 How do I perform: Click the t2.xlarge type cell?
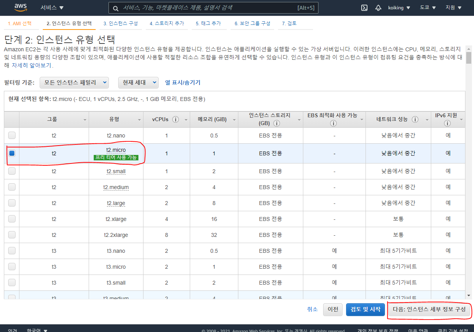[116, 219]
